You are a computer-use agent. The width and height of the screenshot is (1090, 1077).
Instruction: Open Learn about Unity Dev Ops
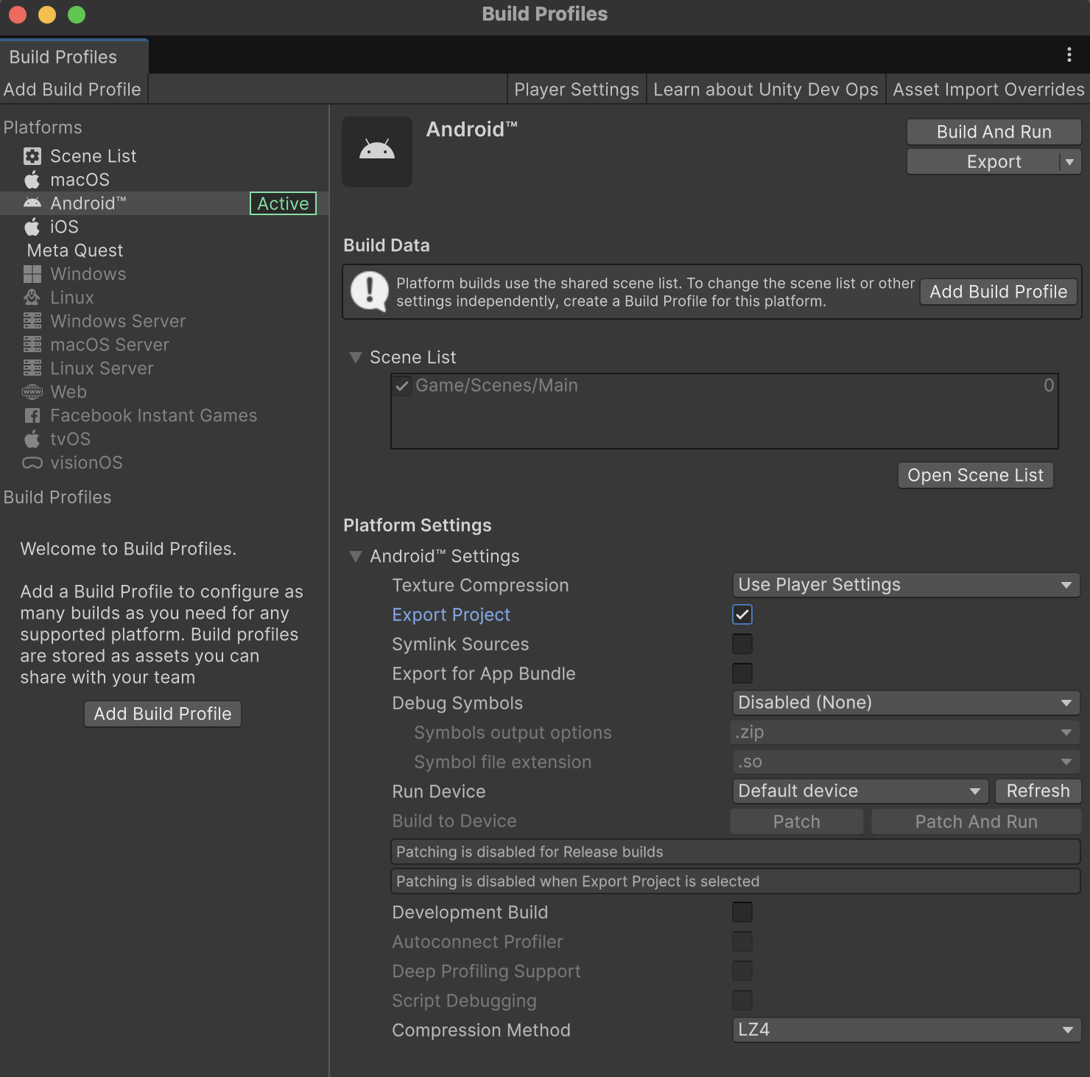pyautogui.click(x=766, y=89)
